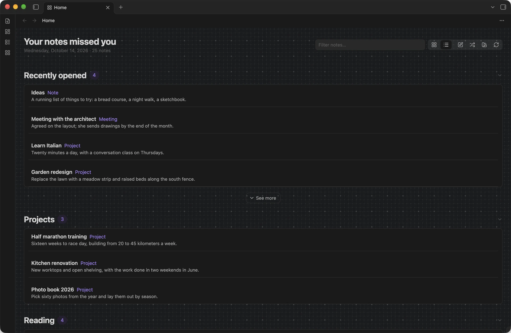Click the Project tag beside Garden redesign
Screen dimensions: 511x333
click(x=83, y=172)
